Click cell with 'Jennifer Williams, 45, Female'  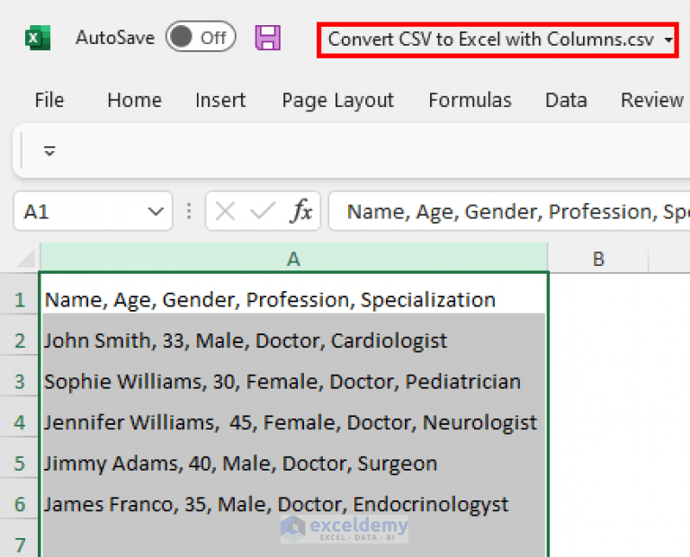(x=293, y=416)
